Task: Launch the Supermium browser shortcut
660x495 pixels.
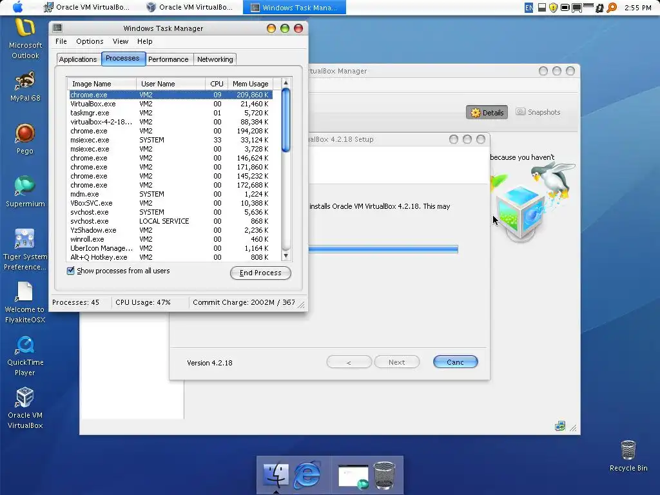Action: click(25, 192)
